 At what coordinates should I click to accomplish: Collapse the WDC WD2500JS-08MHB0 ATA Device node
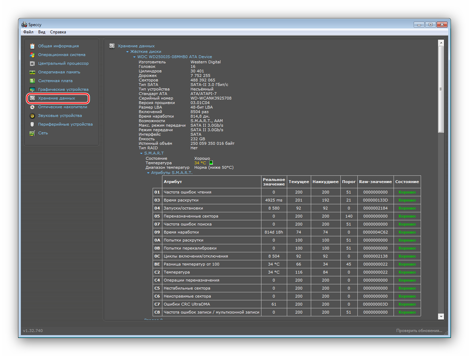click(134, 57)
